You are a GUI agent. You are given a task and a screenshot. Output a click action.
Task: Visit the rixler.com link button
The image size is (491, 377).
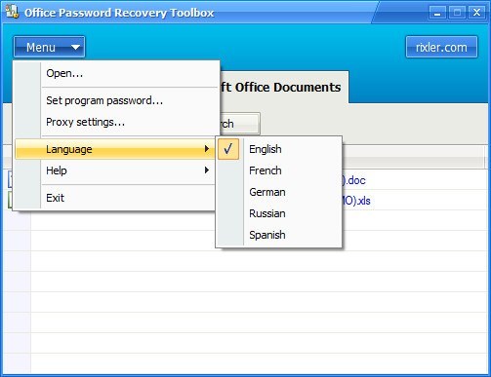[441, 47]
